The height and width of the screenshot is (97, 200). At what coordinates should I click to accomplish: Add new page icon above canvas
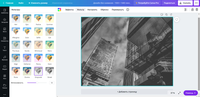(171, 14)
